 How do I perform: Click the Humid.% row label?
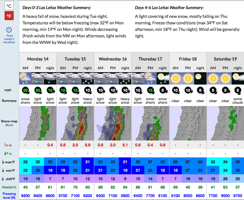coord(9,187)
